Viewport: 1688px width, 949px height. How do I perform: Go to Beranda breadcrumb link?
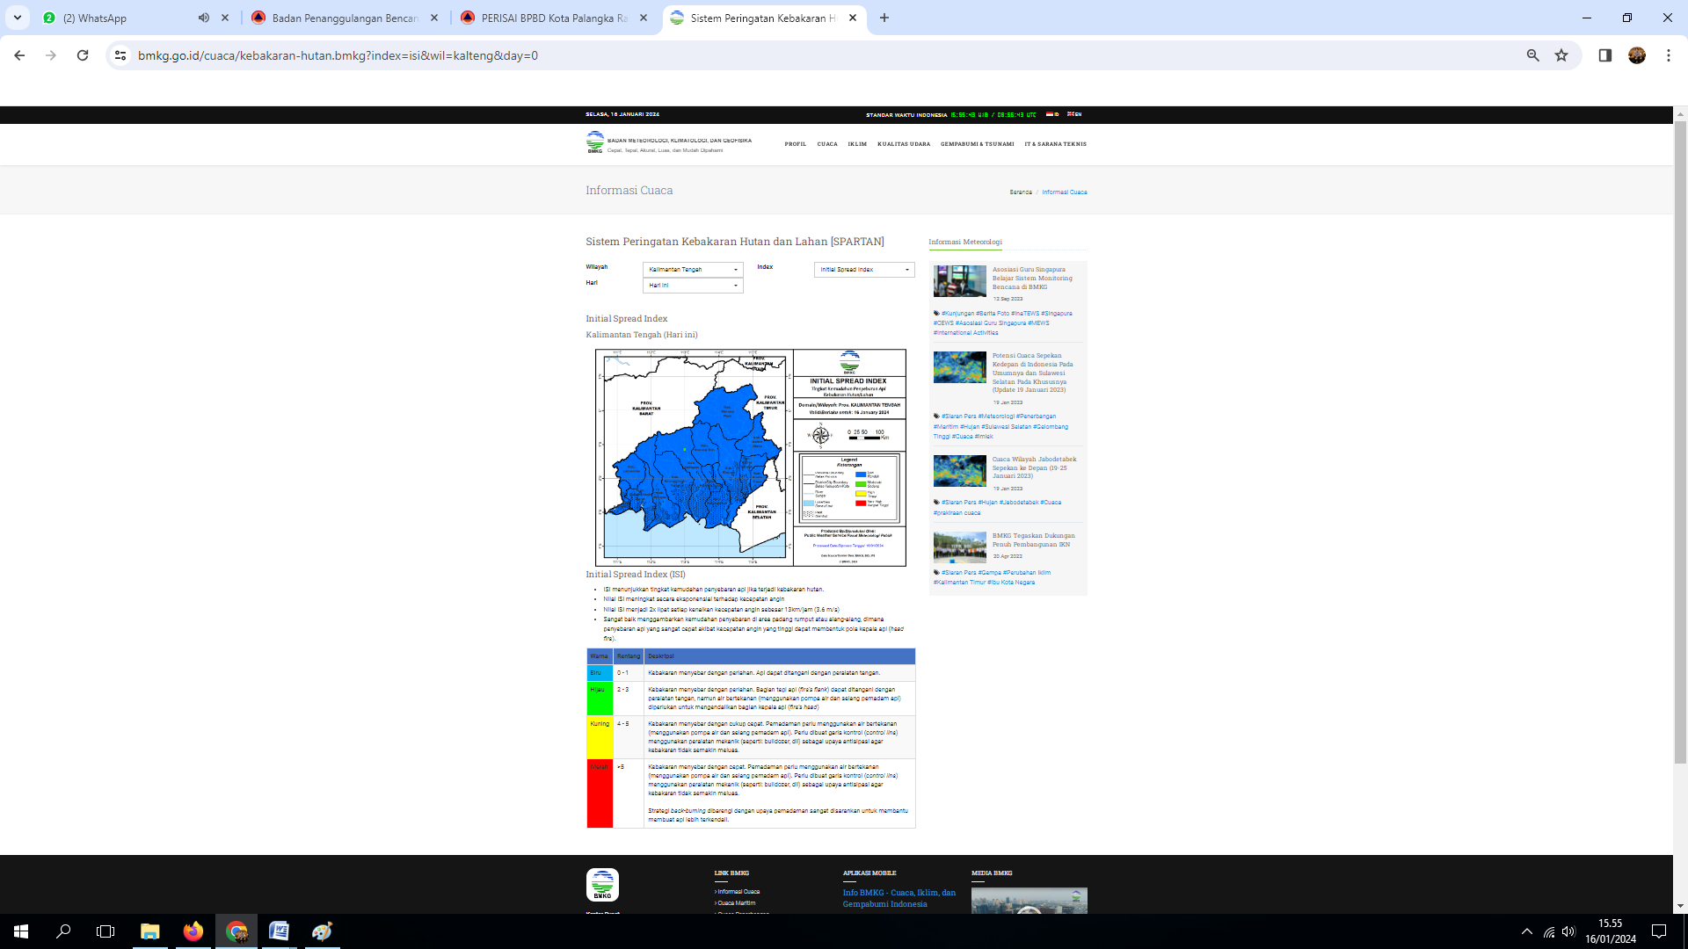coord(1021,192)
